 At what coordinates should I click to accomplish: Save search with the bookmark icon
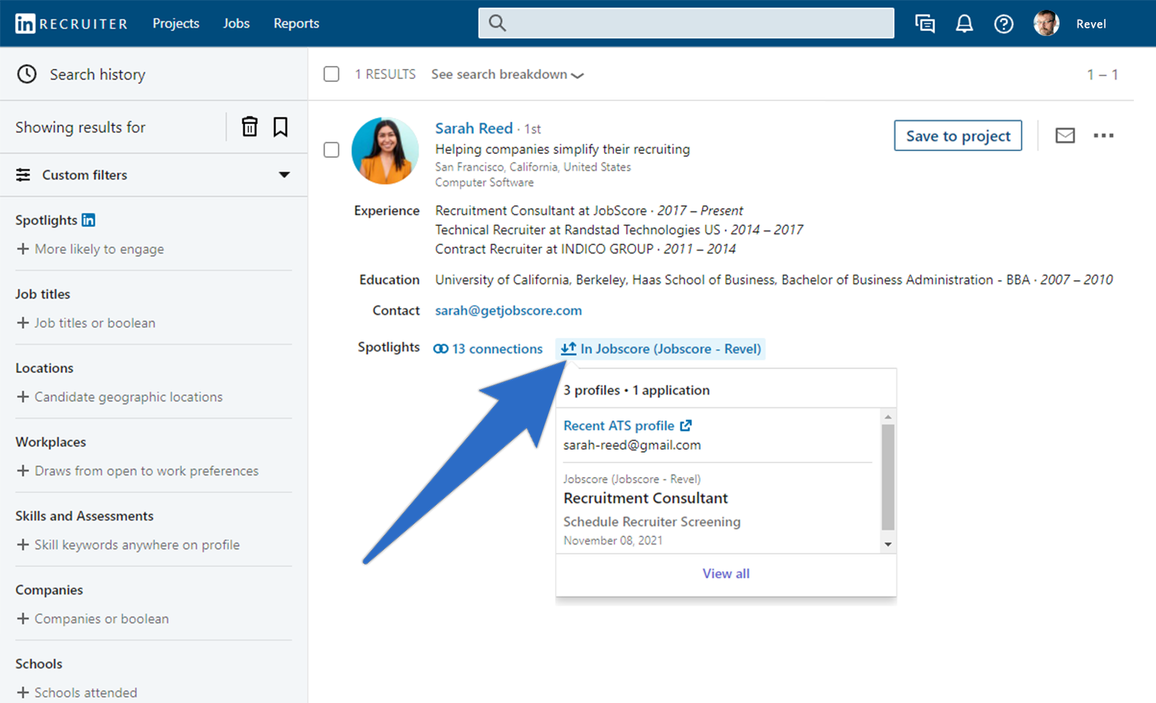coord(280,126)
